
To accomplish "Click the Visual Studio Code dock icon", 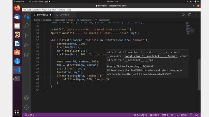I will (x=17, y=70).
